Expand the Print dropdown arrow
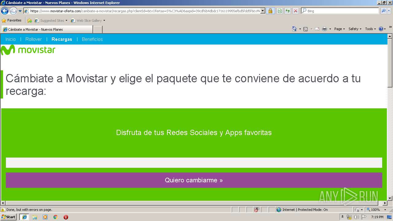393x221 pixels. (330, 29)
